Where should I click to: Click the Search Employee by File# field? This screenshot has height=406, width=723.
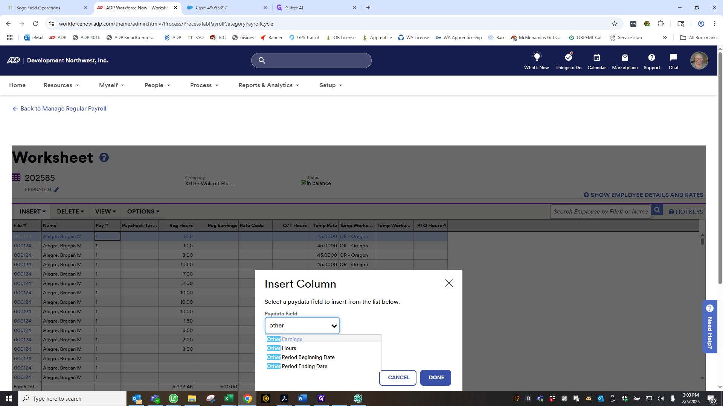pos(600,212)
